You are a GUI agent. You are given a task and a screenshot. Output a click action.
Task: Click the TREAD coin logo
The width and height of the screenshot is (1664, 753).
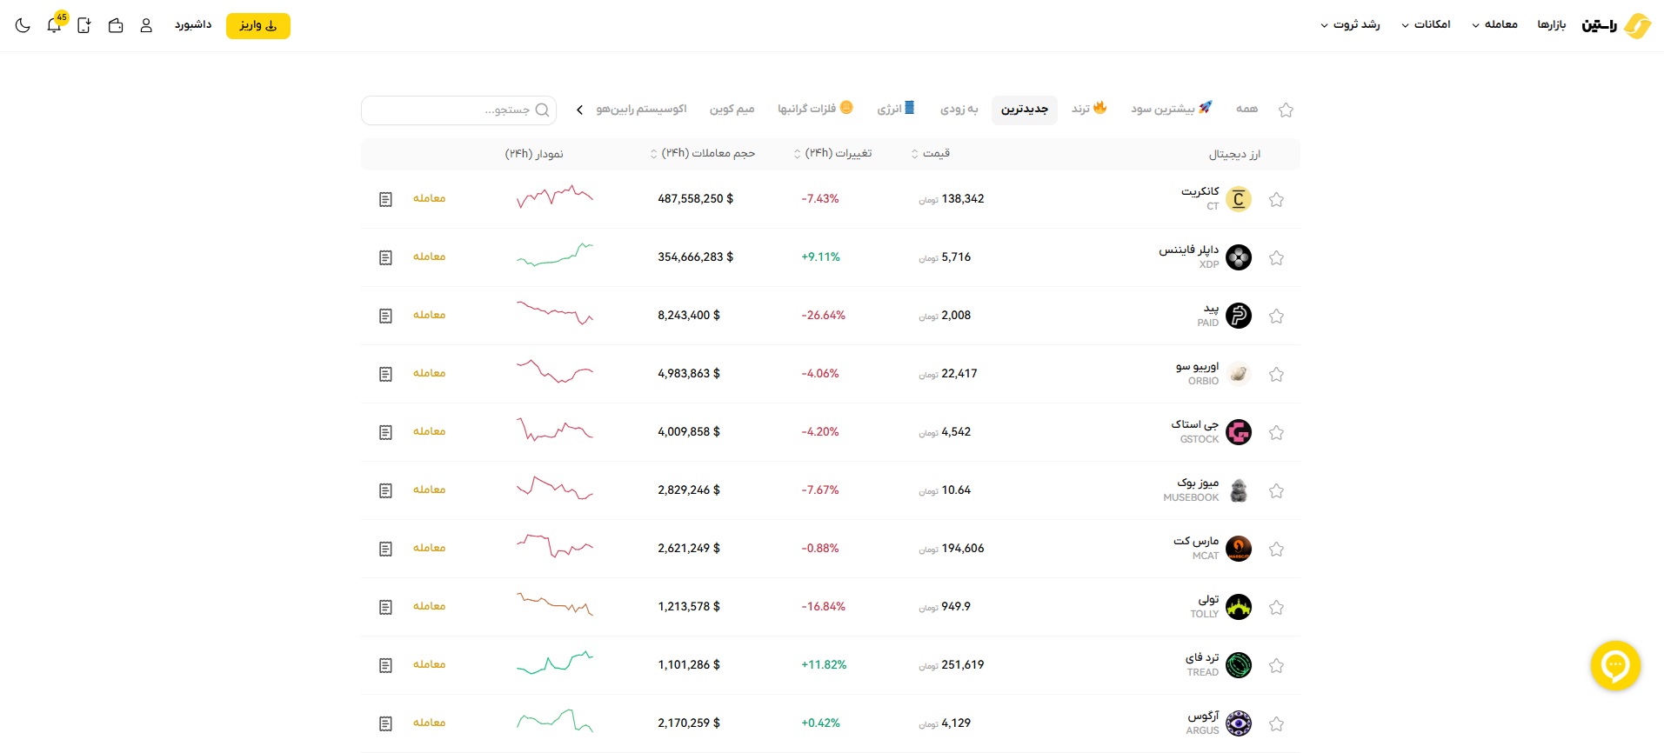[x=1239, y=665]
